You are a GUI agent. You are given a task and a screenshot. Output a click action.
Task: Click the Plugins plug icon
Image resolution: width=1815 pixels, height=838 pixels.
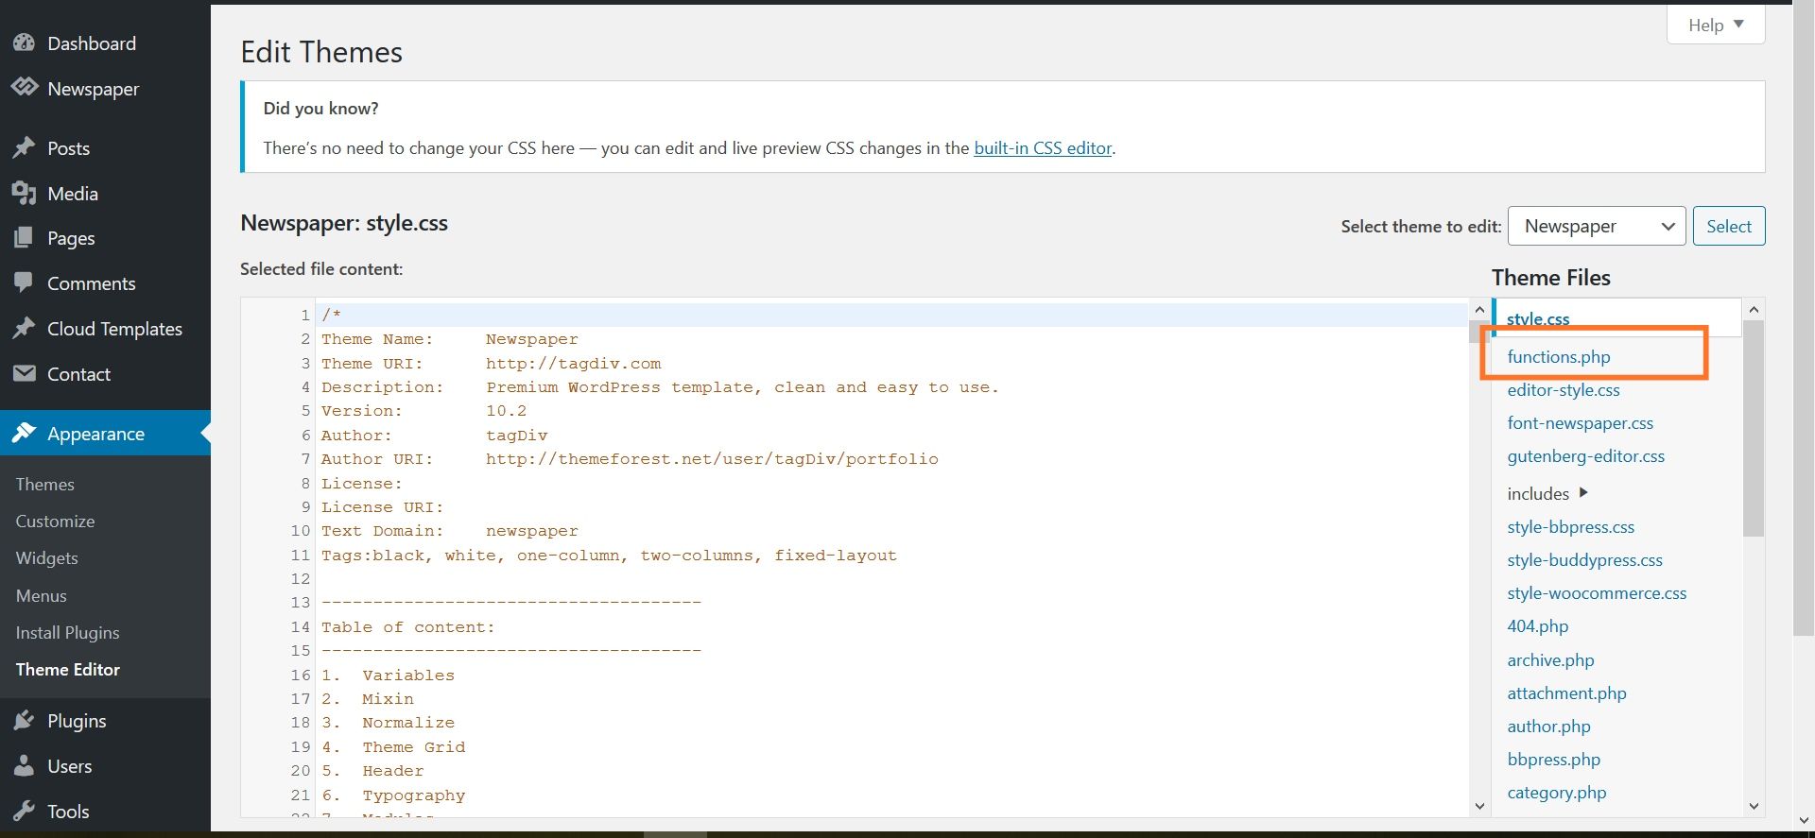pyautogui.click(x=24, y=720)
